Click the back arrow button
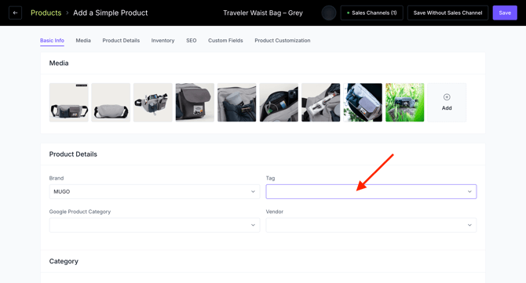The width and height of the screenshot is (526, 283). pos(15,13)
